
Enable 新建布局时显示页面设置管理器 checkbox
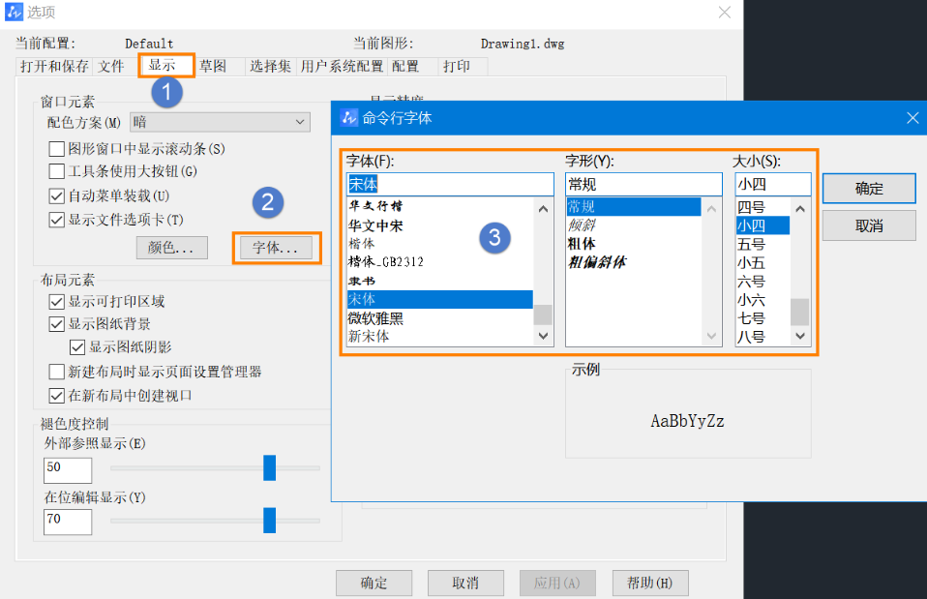(57, 372)
